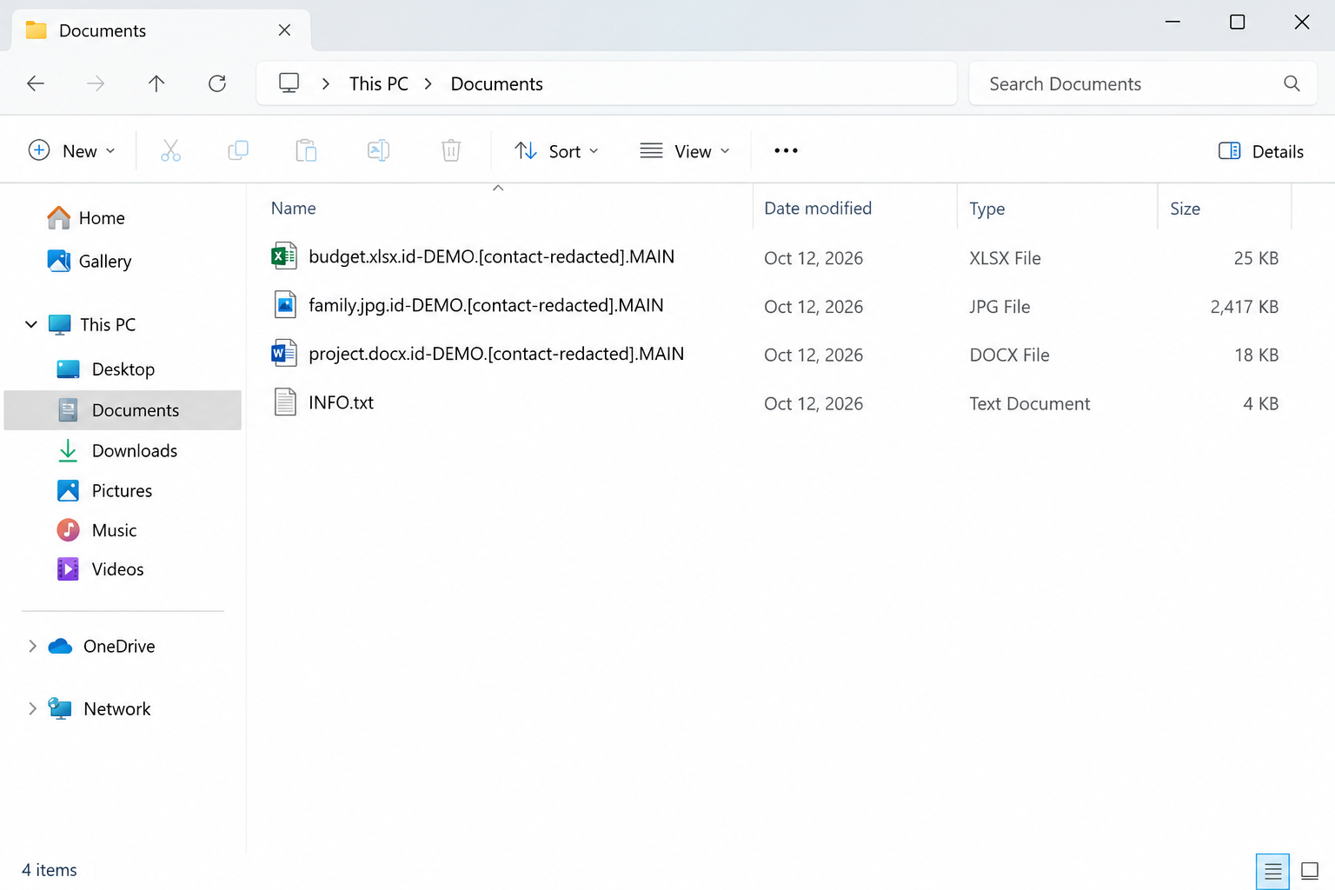Expand the OneDrive tree node
Viewport: 1335px width, 890px height.
32,646
